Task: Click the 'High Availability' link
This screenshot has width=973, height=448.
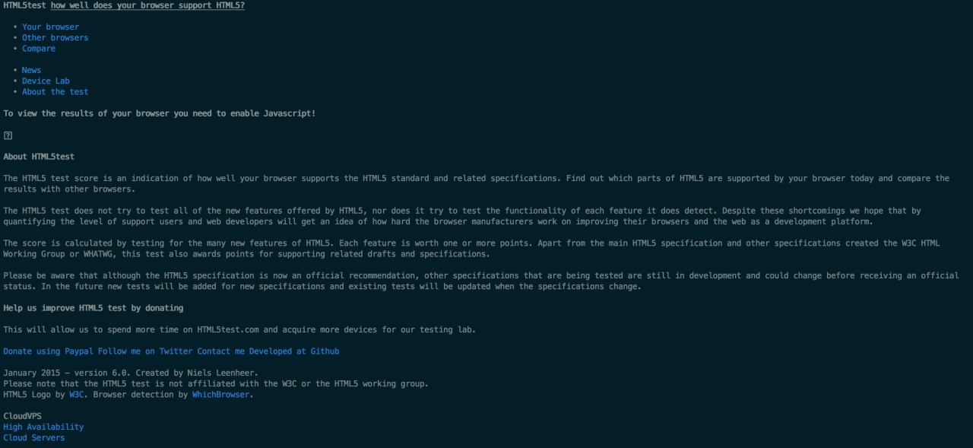Action: [43, 427]
